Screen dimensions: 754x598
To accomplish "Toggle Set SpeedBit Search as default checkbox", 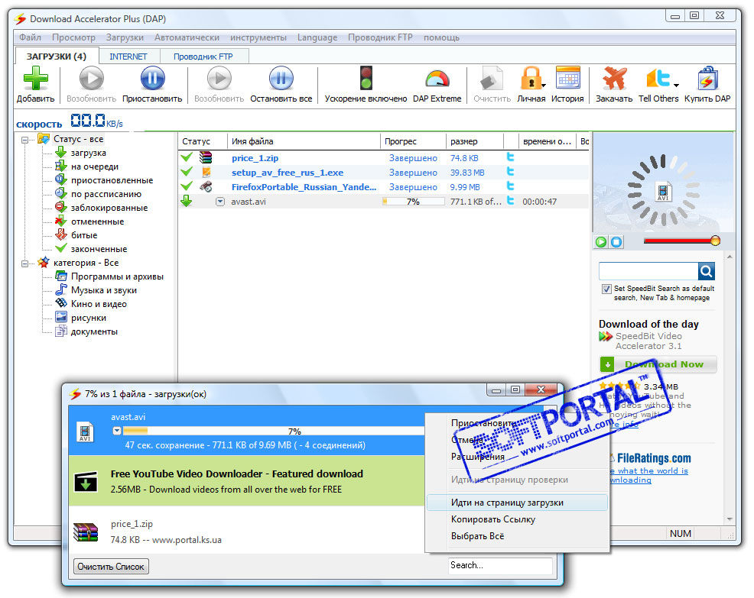I will tap(606, 289).
